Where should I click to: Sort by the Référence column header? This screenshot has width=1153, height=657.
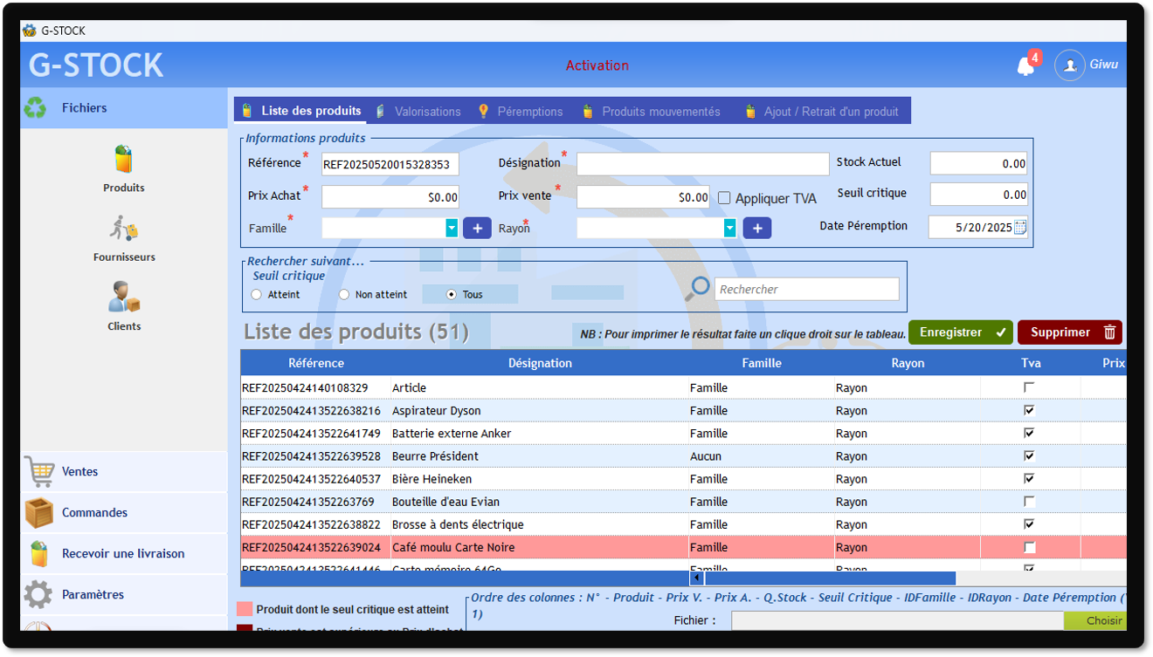click(316, 363)
